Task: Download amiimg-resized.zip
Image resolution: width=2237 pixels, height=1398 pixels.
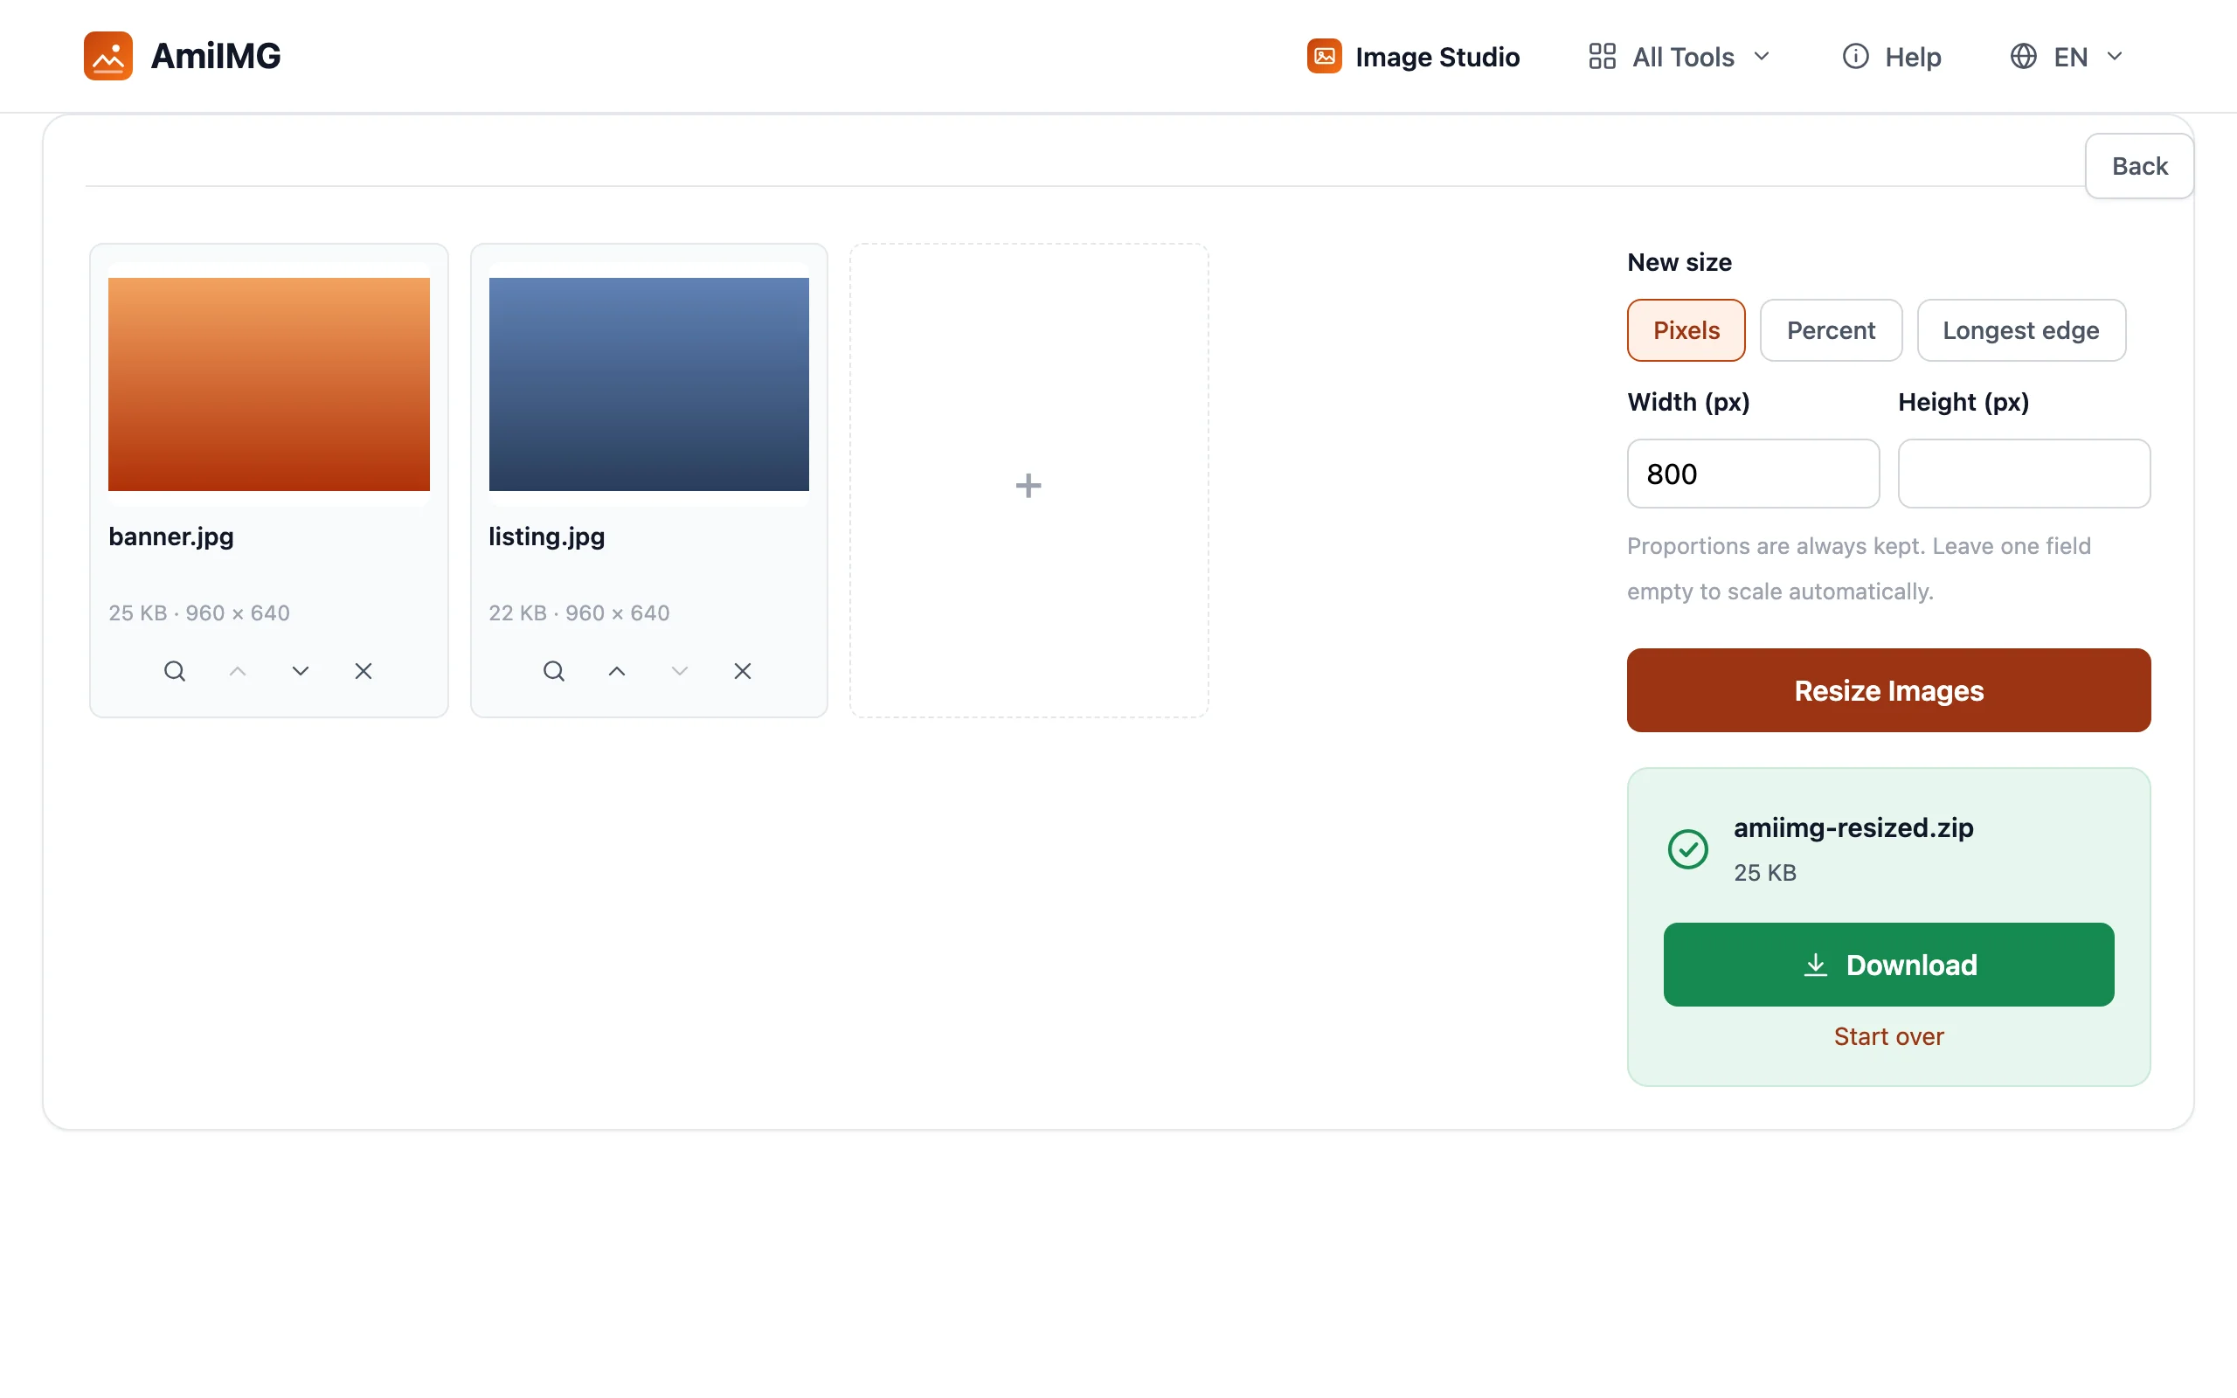Action: tap(1888, 965)
